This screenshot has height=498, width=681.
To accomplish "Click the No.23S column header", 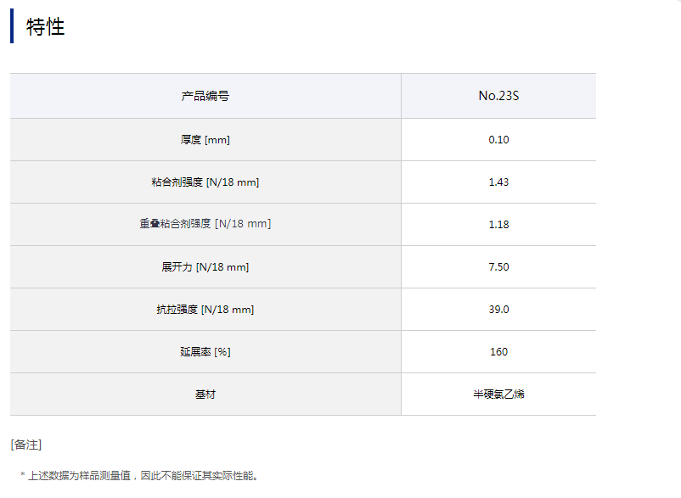I will [498, 96].
